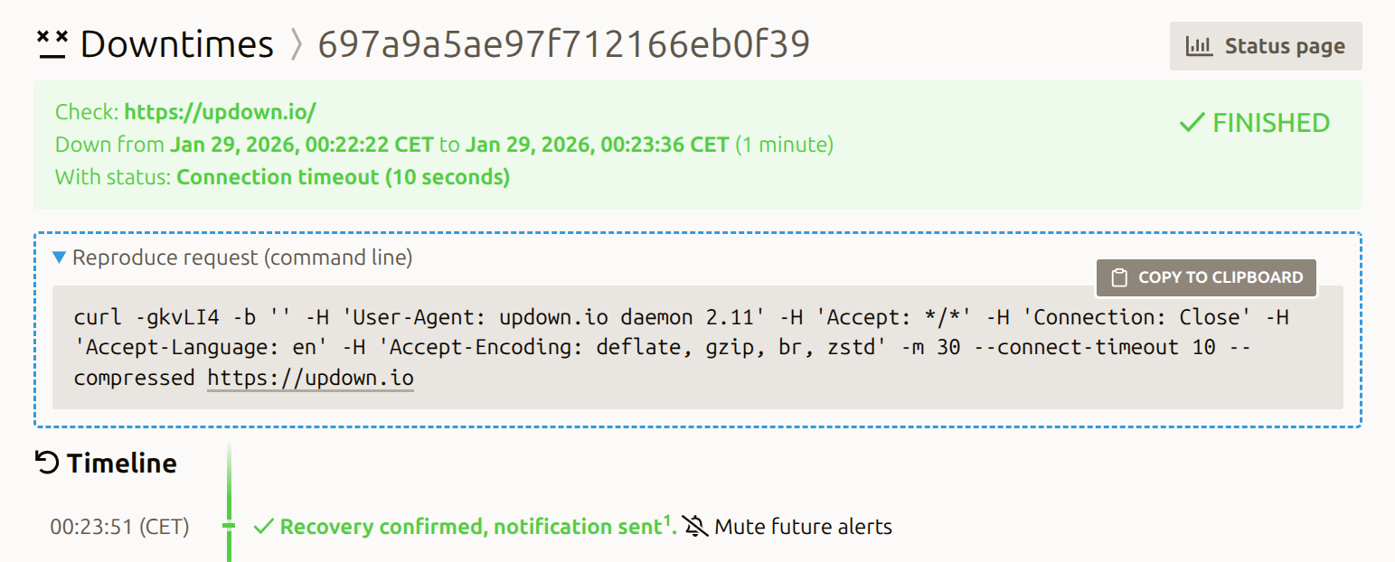Go back to Downtimes via breadcrumb
This screenshot has height=562, width=1395.
176,44
